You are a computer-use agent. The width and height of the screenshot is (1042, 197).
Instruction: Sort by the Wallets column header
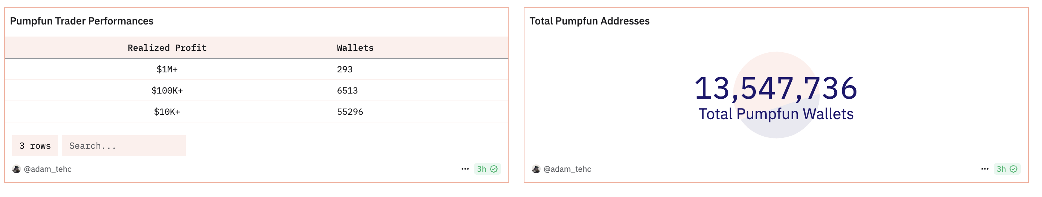[x=355, y=48]
